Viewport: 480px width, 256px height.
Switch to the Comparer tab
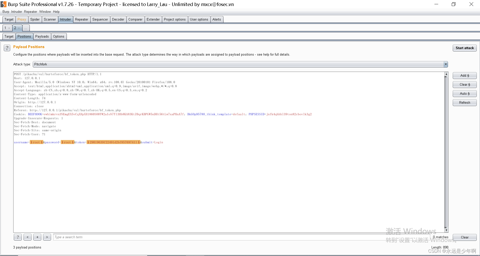tap(135, 19)
